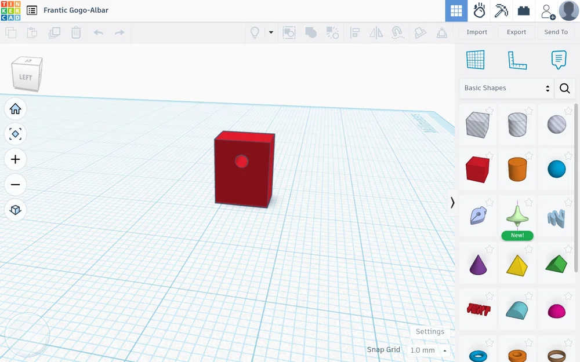Viewport: 580px width, 362px height.
Task: Click the Zoom out minus button
Action: coord(16,184)
